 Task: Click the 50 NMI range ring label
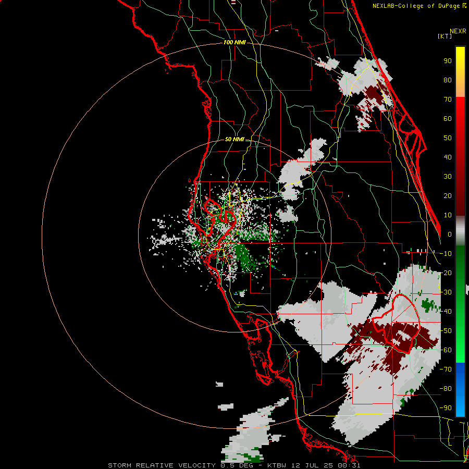tap(234, 139)
